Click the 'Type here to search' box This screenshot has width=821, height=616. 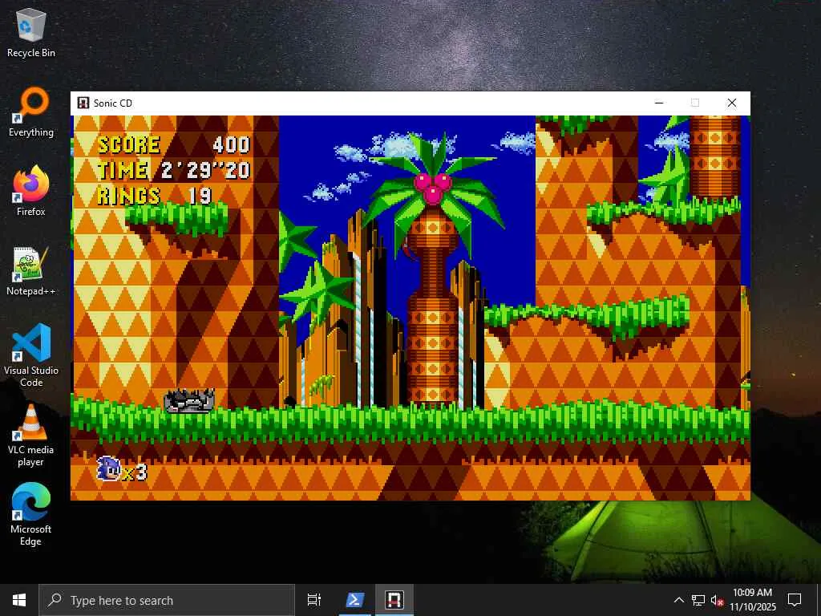pos(168,600)
